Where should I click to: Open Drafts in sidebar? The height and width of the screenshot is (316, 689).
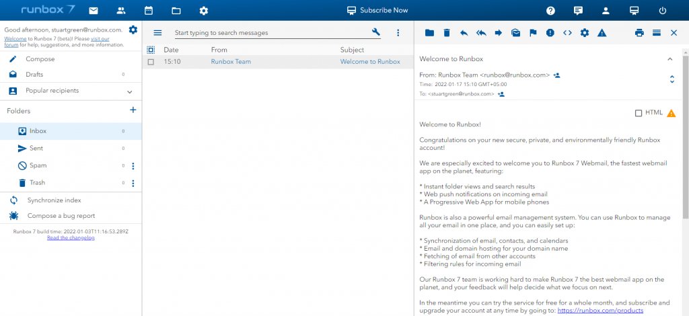pos(71,75)
